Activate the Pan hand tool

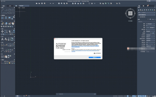coord(92,3)
